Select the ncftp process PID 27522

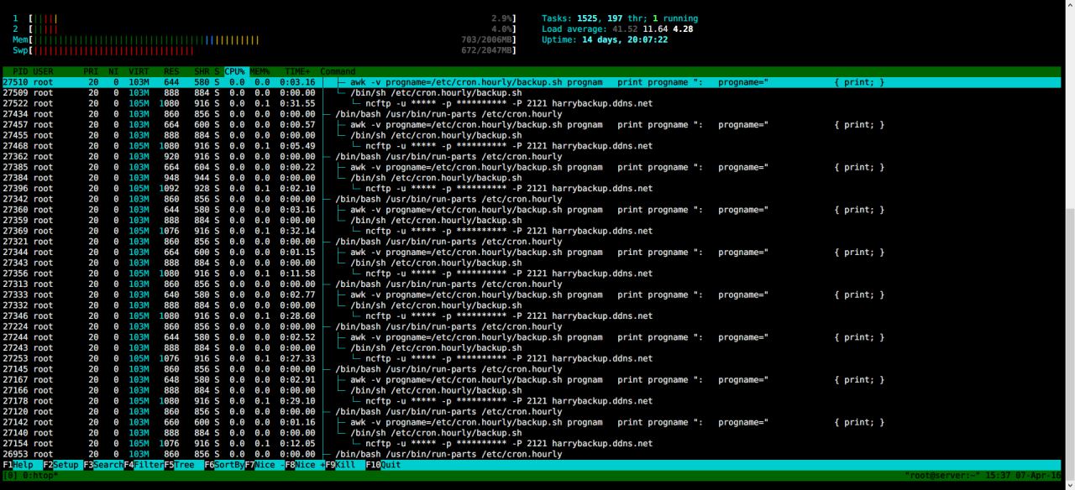click(x=531, y=103)
